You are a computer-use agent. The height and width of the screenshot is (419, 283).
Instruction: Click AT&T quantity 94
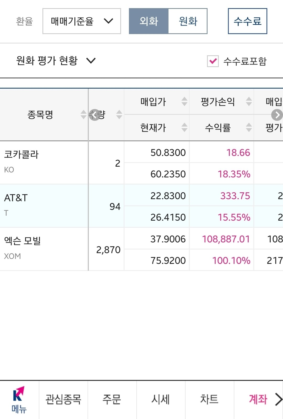click(115, 207)
